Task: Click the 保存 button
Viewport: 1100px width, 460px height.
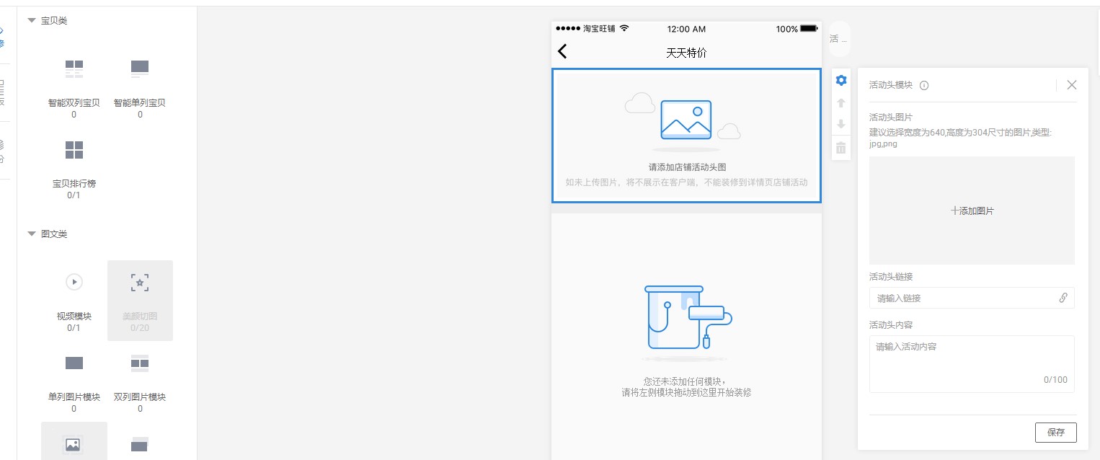Action: [1055, 433]
